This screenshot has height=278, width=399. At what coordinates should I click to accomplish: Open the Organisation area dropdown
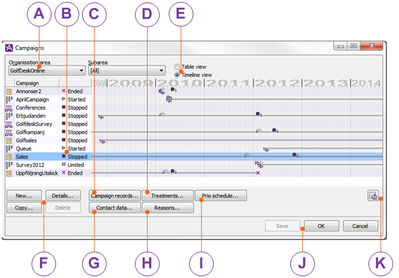pos(46,71)
